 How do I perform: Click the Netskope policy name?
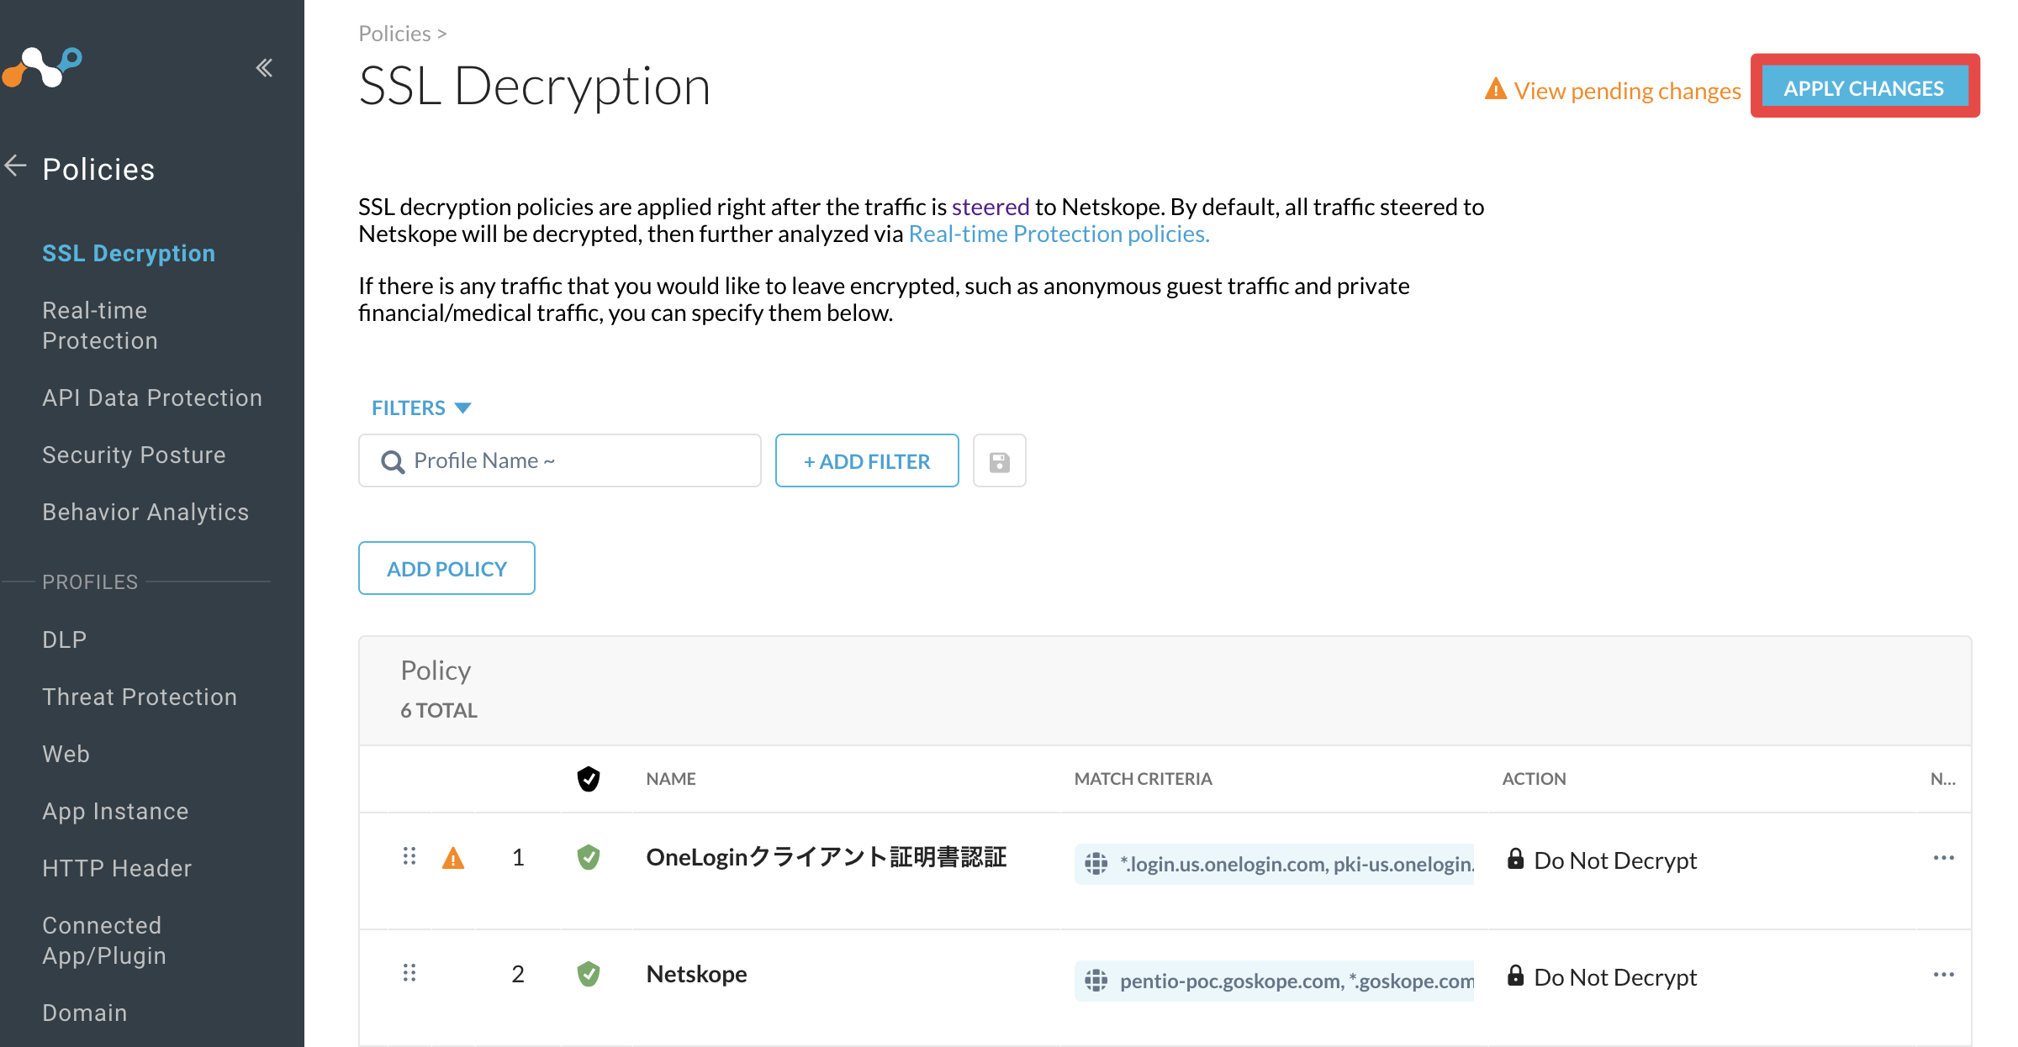pos(696,974)
